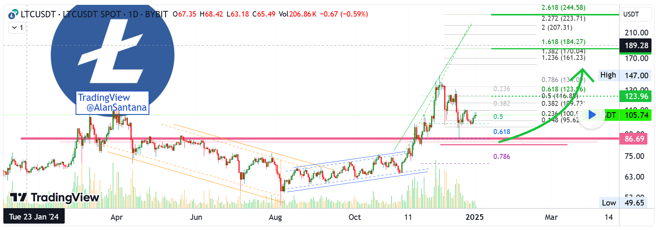Image resolution: width=656 pixels, height=230 pixels.
Task: Click the Mar label on the time axis
Action: [551, 217]
